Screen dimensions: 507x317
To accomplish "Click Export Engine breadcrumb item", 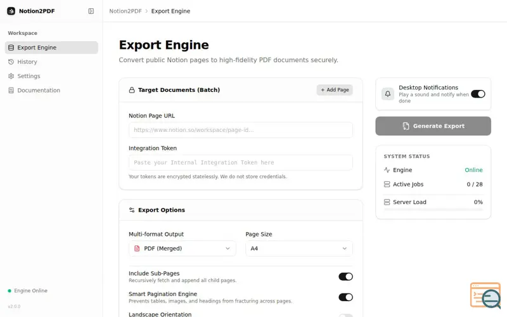I will click(x=170, y=11).
